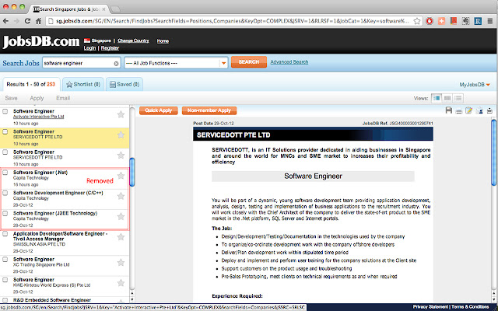Bookmark page with address bar star
498x311 pixels.
417,21
